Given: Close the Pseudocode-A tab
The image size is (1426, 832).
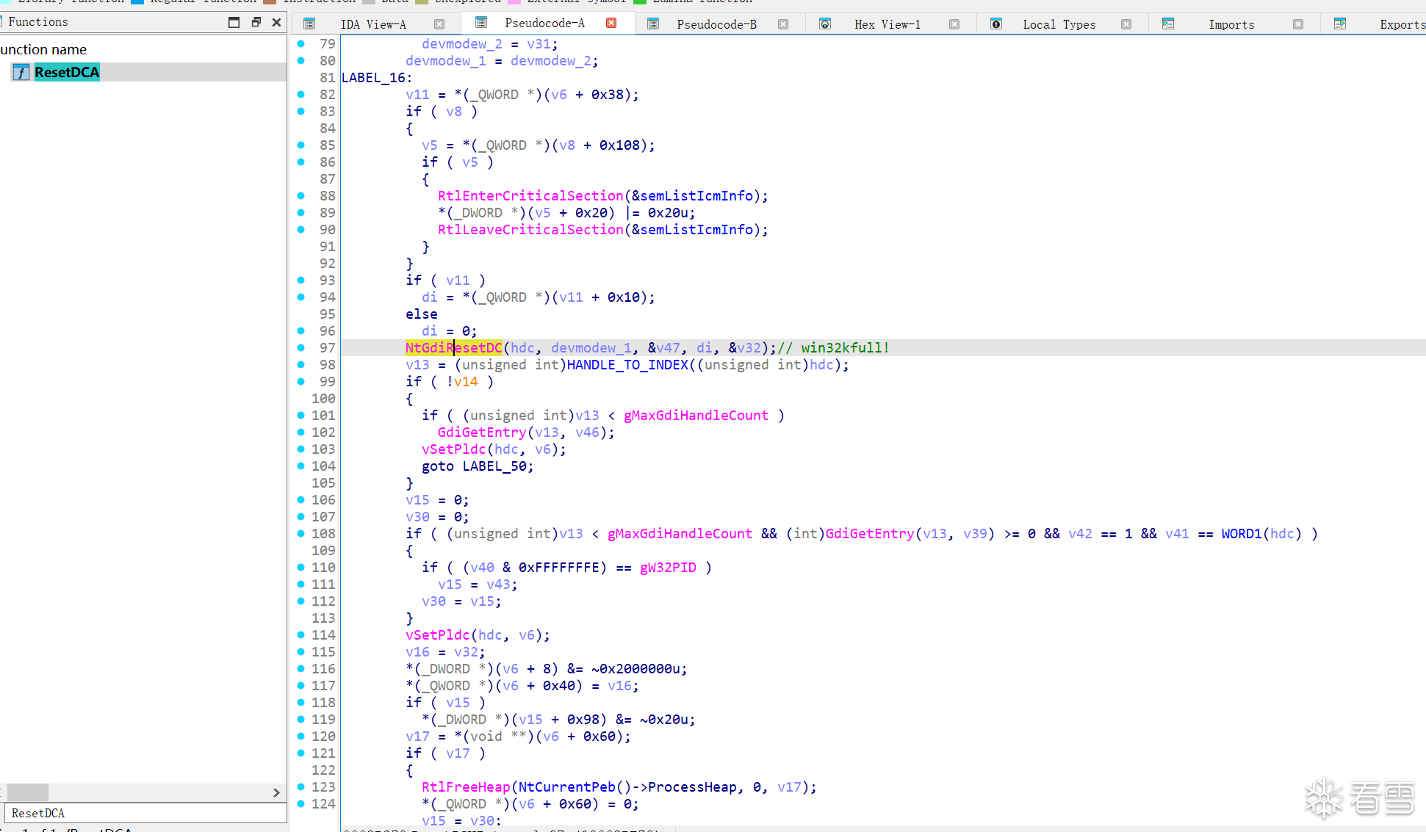Looking at the screenshot, I should click(611, 23).
